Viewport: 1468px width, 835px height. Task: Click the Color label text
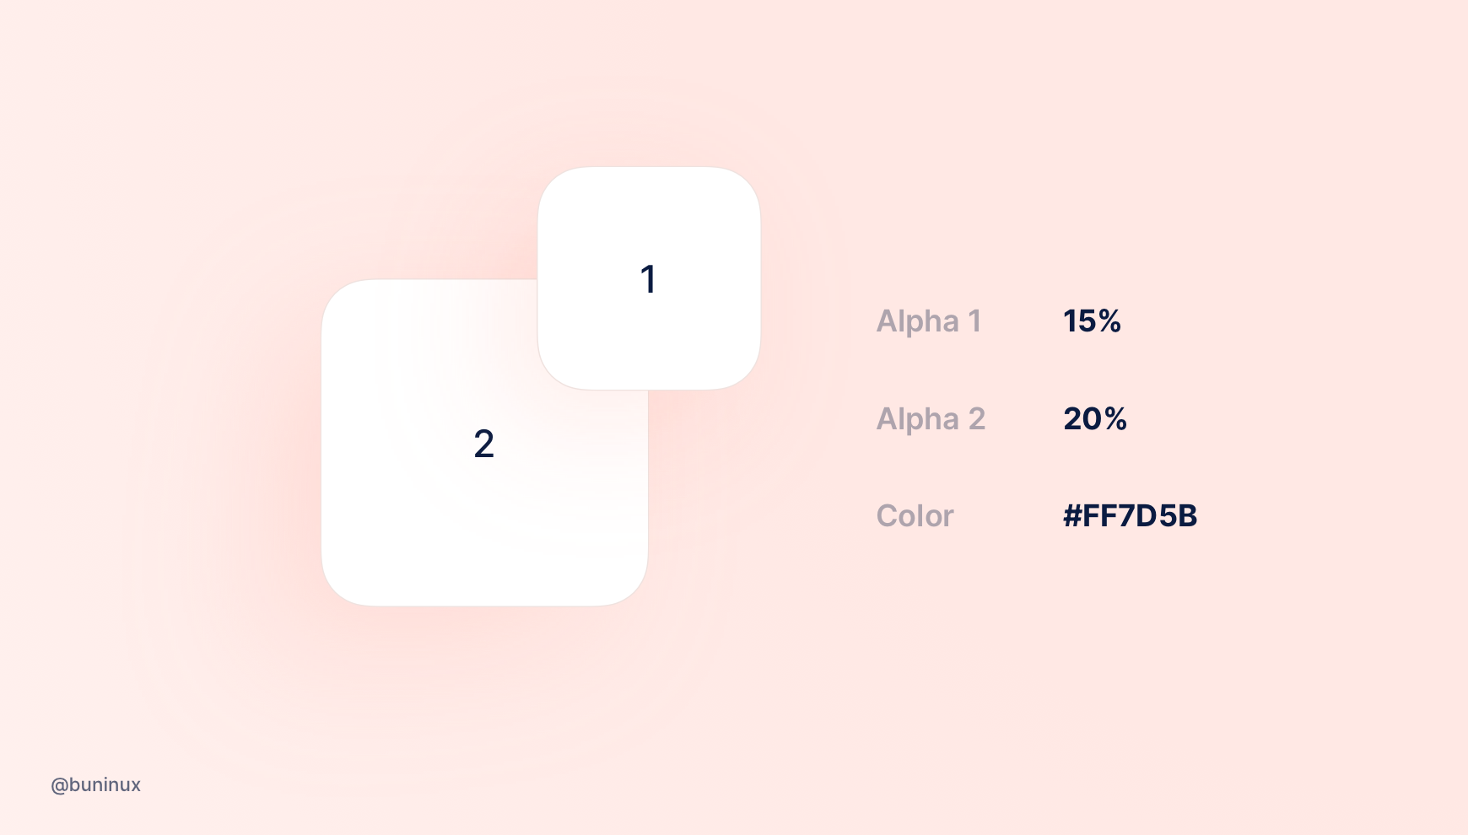pos(915,516)
